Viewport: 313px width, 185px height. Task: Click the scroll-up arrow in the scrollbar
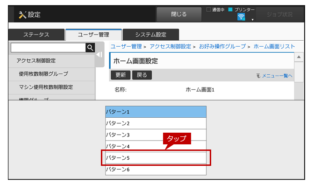coord(299,57)
